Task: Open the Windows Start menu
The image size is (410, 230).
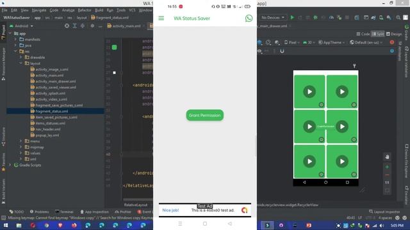Action: pyautogui.click(x=6, y=226)
